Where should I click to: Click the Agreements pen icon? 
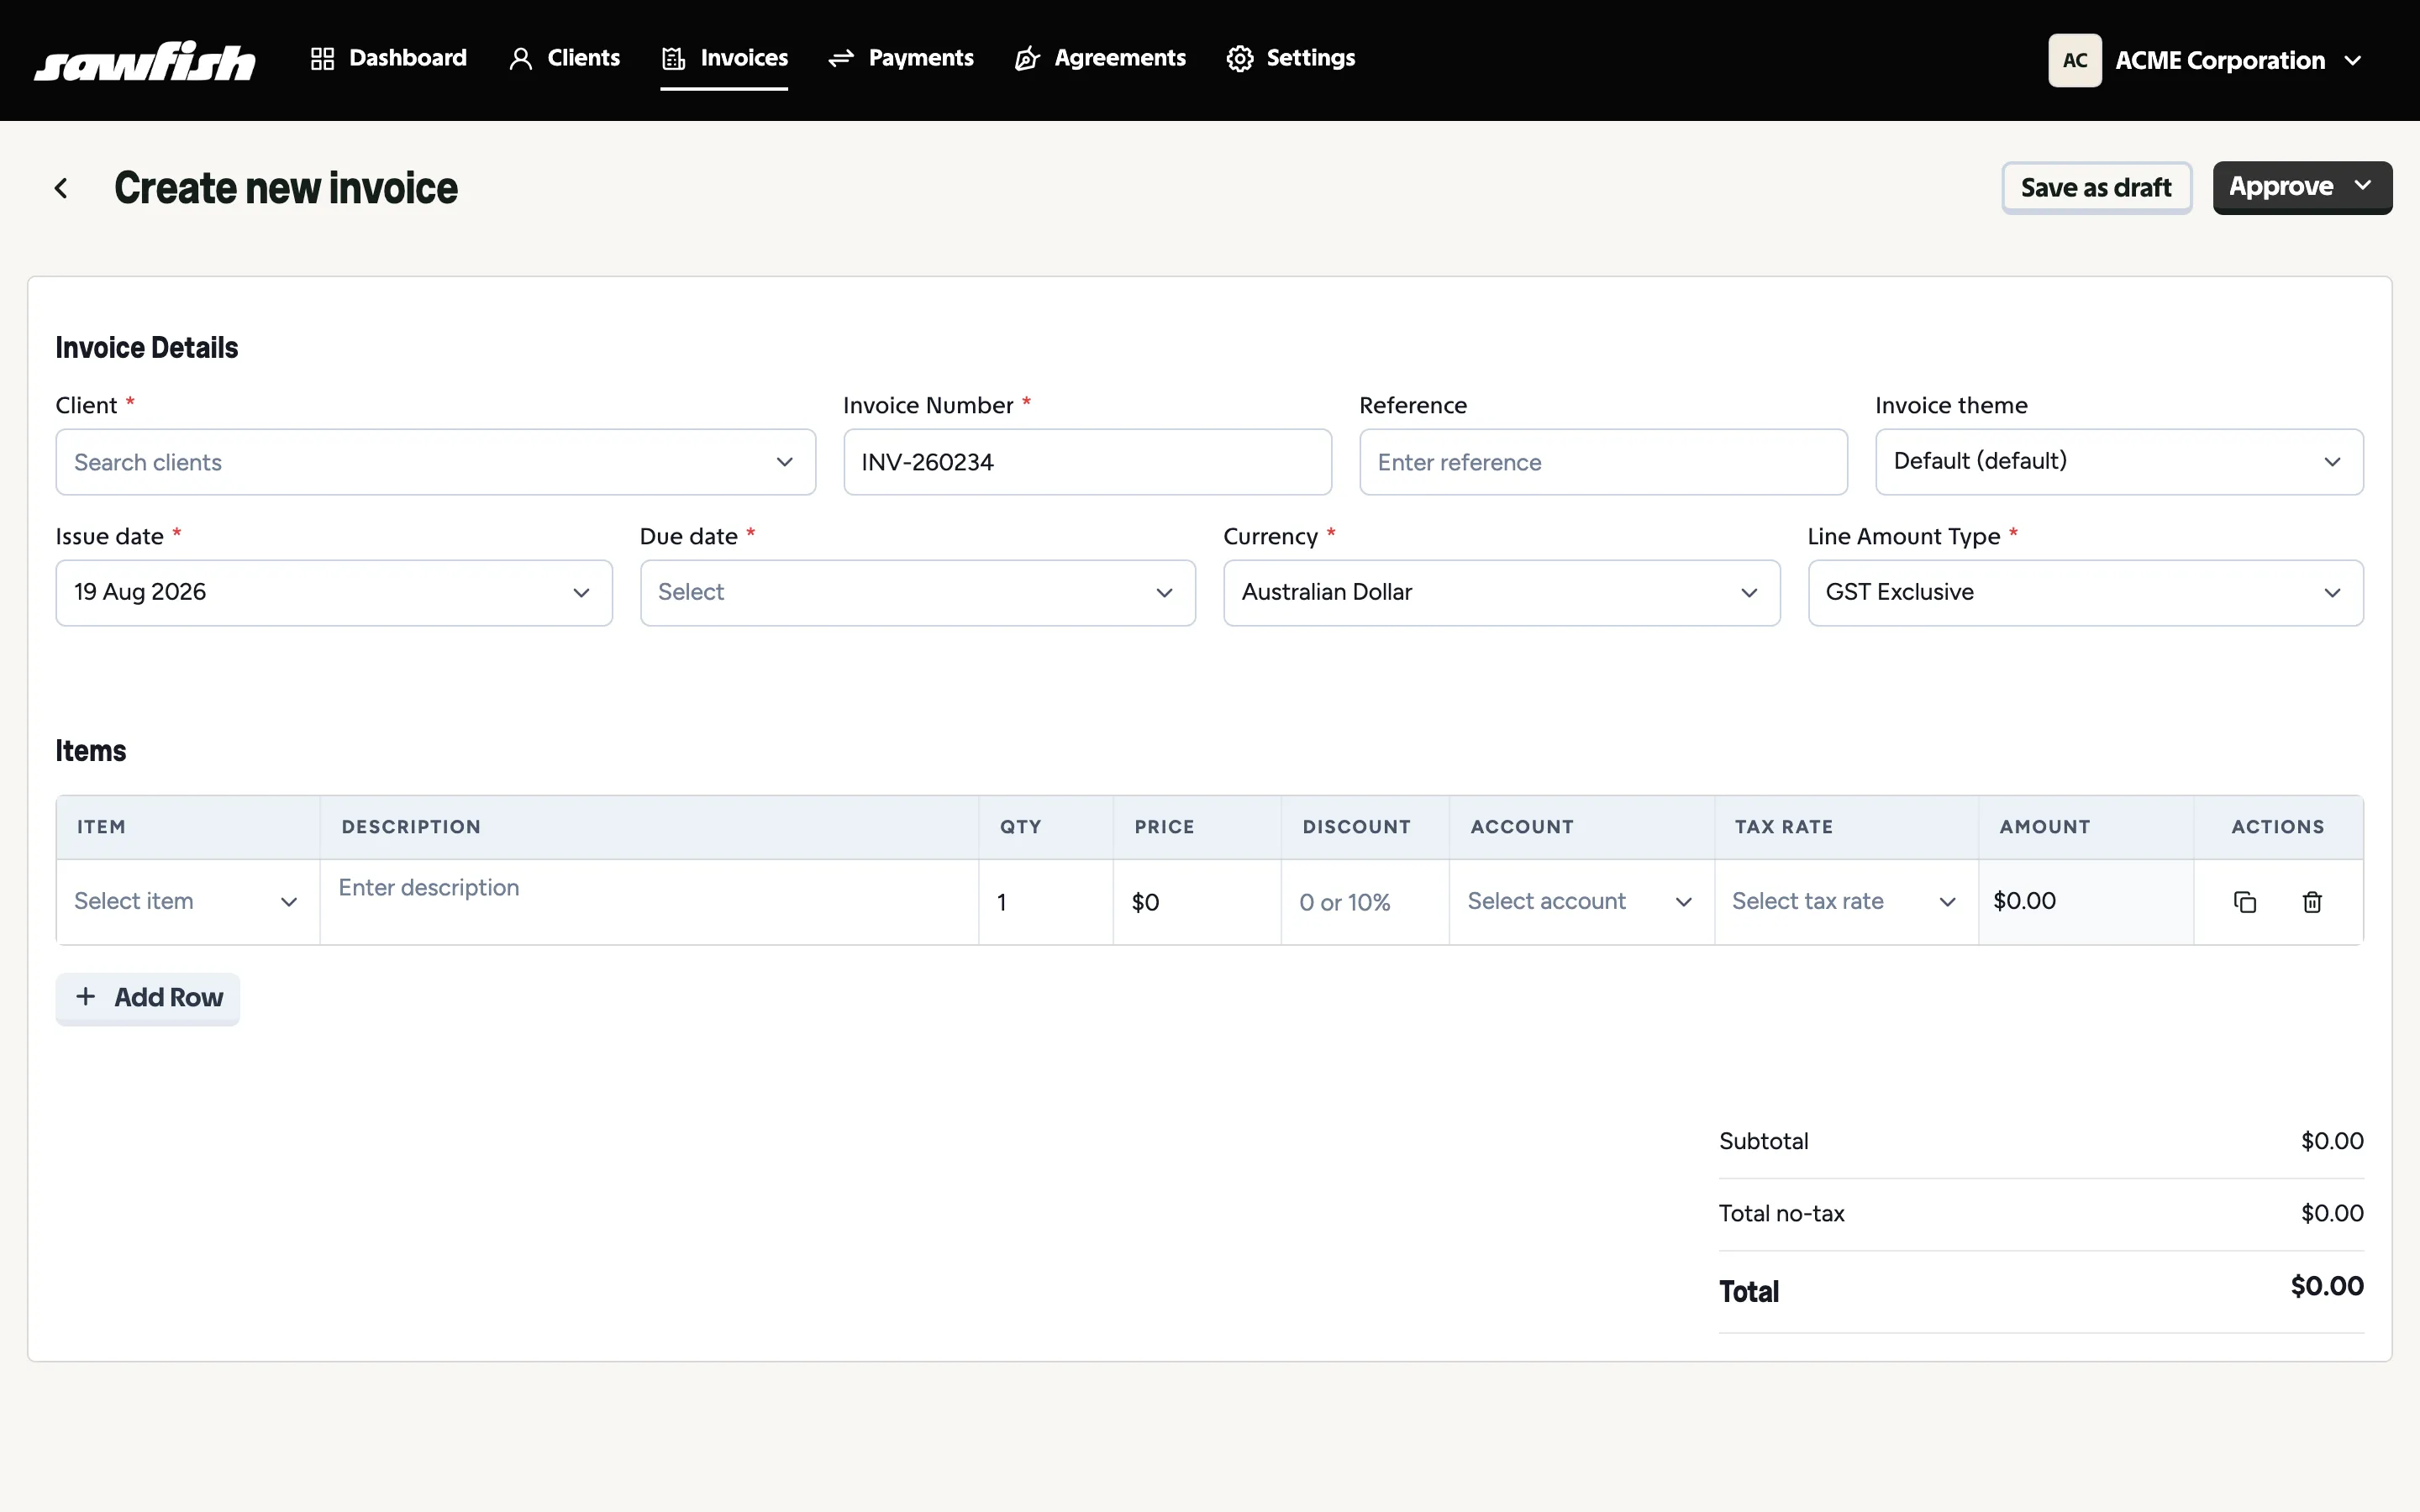(1027, 59)
